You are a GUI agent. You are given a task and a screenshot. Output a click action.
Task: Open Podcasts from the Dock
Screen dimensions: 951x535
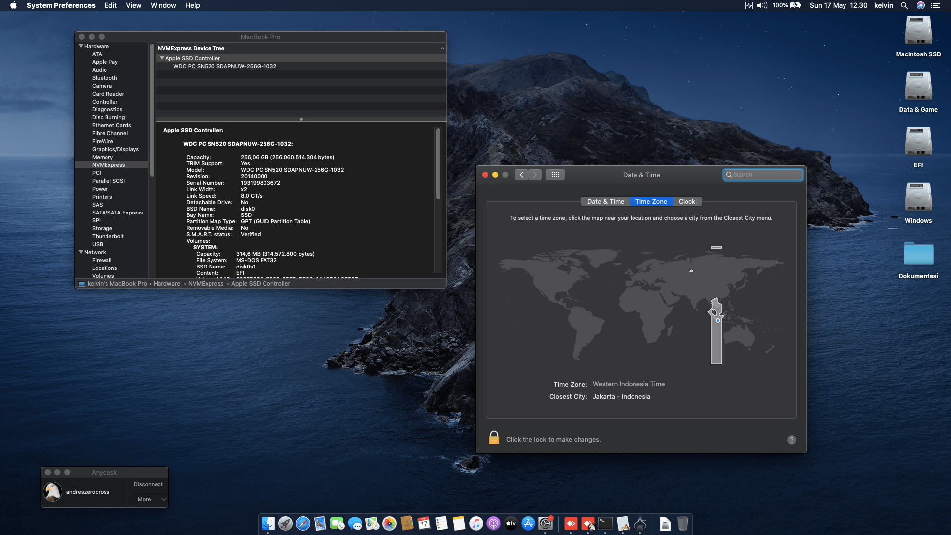click(x=493, y=524)
